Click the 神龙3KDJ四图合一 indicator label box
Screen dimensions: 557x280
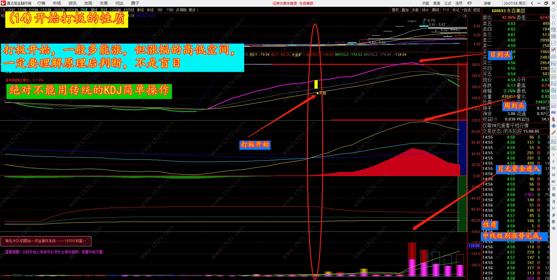[46, 241]
